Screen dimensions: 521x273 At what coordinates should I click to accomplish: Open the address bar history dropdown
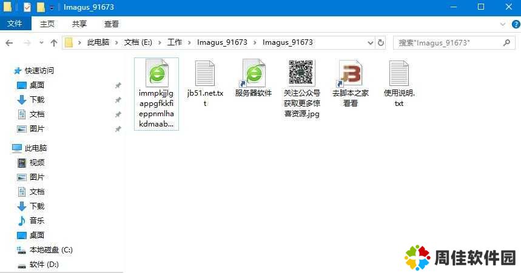371,43
